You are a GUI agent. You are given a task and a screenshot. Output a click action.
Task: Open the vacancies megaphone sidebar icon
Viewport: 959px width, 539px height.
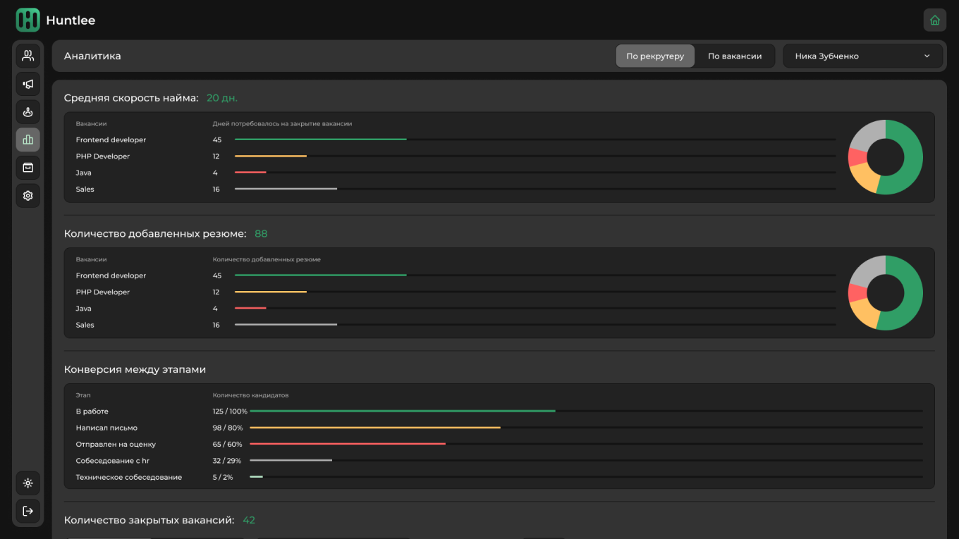[28, 84]
